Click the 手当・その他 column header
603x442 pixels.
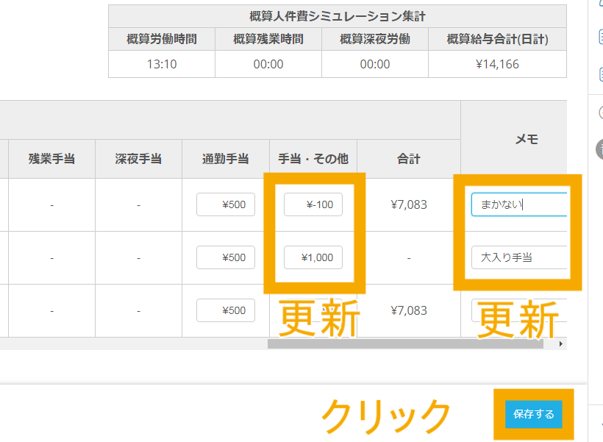tap(313, 159)
